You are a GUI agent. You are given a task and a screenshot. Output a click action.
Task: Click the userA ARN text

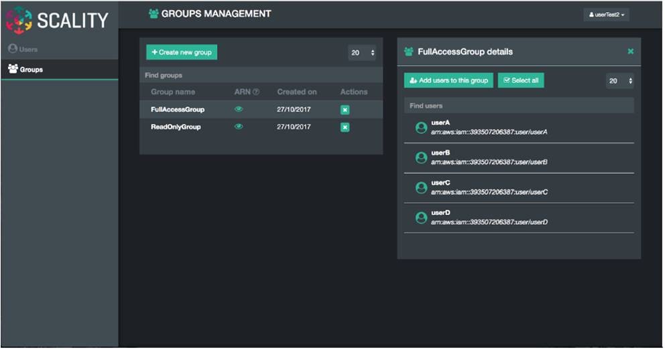click(x=489, y=132)
